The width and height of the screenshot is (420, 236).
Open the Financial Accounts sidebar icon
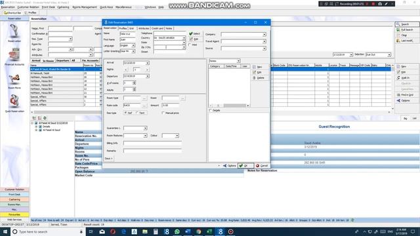tap(14, 56)
